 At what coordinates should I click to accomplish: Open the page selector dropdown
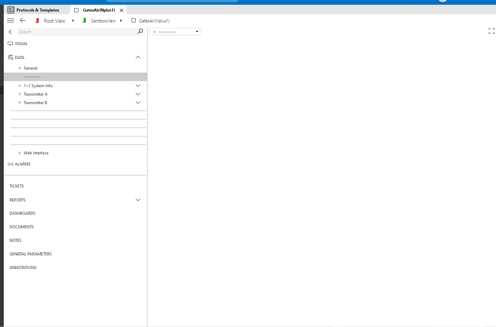[x=175, y=32]
